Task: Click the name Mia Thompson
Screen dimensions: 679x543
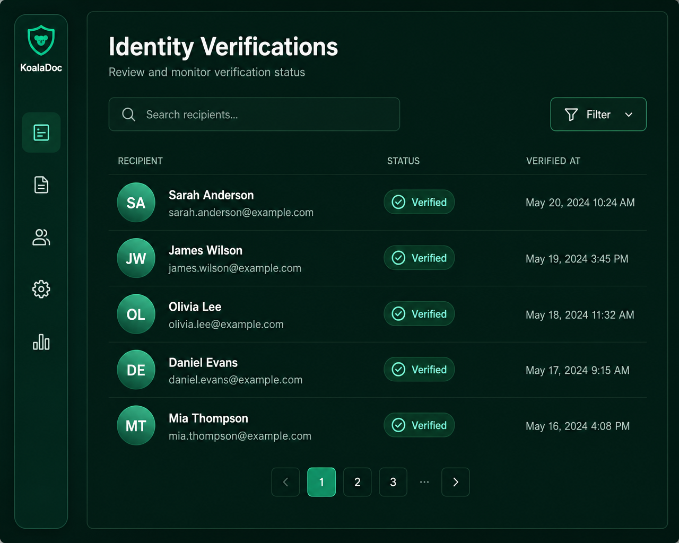Action: tap(208, 418)
